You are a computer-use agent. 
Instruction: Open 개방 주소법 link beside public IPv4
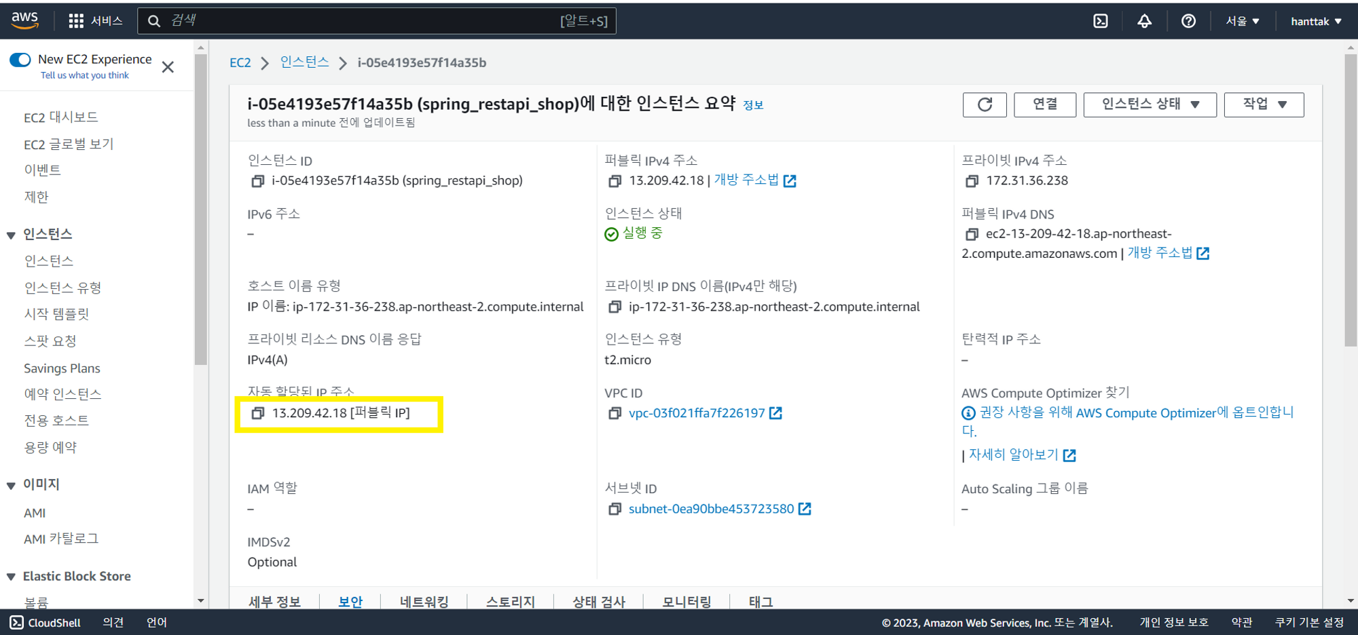pos(754,180)
